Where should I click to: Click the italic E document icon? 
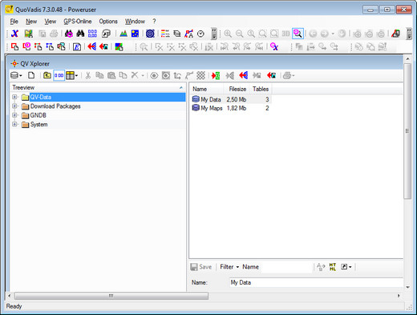[77, 47]
